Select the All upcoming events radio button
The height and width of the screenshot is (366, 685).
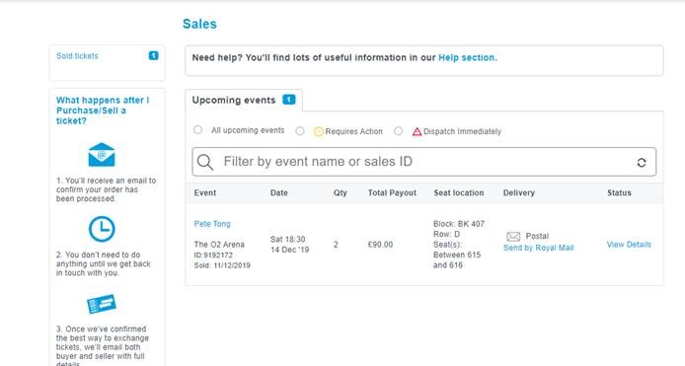197,129
